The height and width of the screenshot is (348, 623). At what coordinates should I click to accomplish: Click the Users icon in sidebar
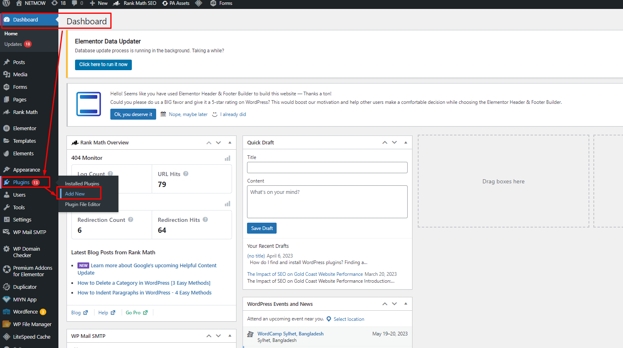tap(6, 195)
